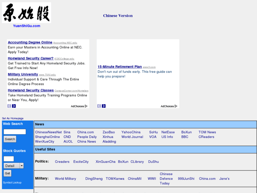Go to the previous ad in the retirement ad box
Image resolution: width=257 pixels, height=193 pixels.
coord(99,106)
